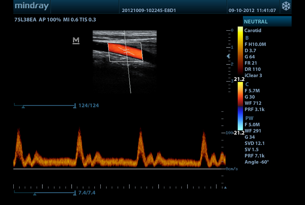The height and width of the screenshot is (205, 305).
Task: Select the Carotid exam preset label
Action: coord(253,30)
